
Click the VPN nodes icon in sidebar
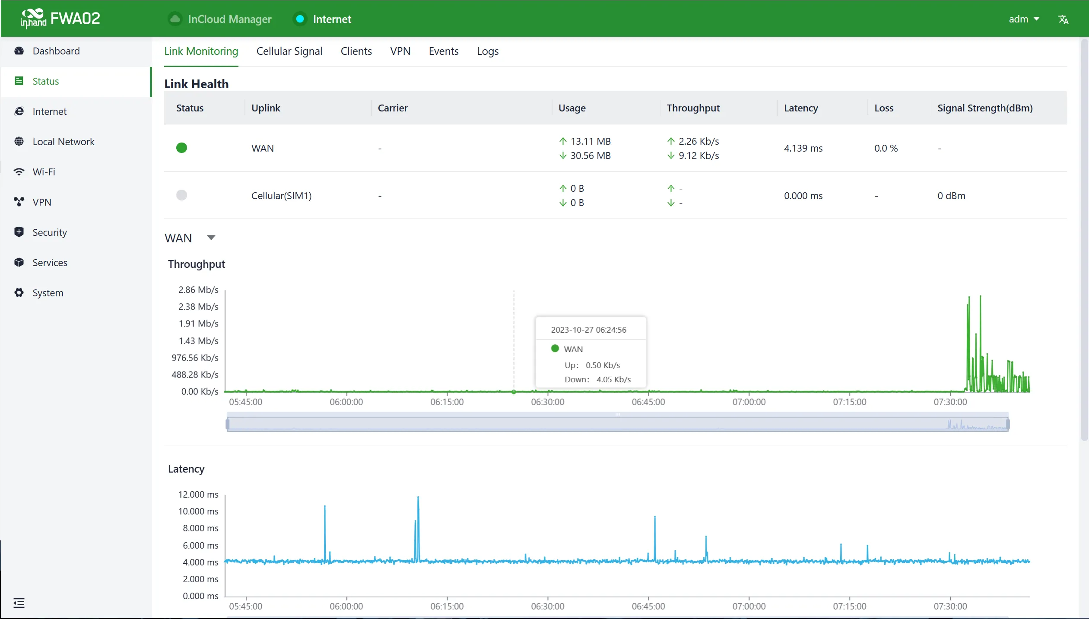click(x=19, y=202)
